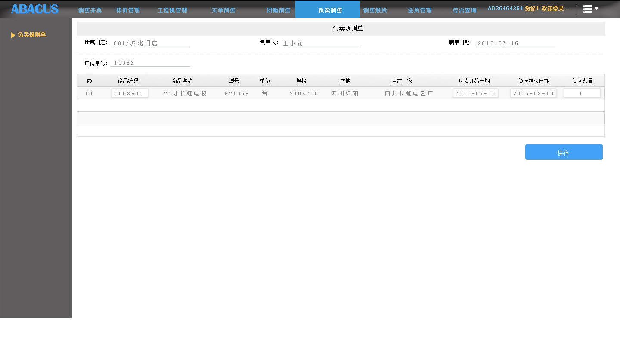Click the 负卖规则单 sidebar link
This screenshot has height=344, width=620.
coord(32,34)
